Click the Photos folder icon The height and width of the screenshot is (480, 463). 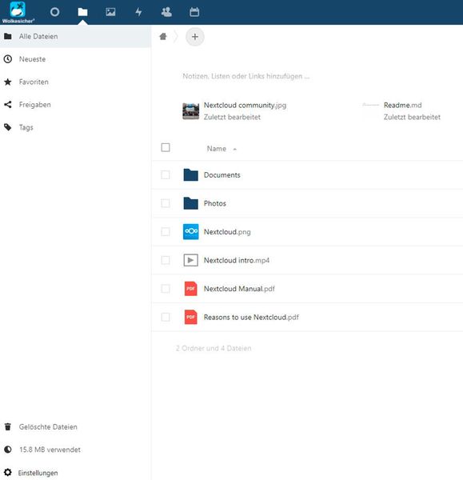[x=190, y=203]
